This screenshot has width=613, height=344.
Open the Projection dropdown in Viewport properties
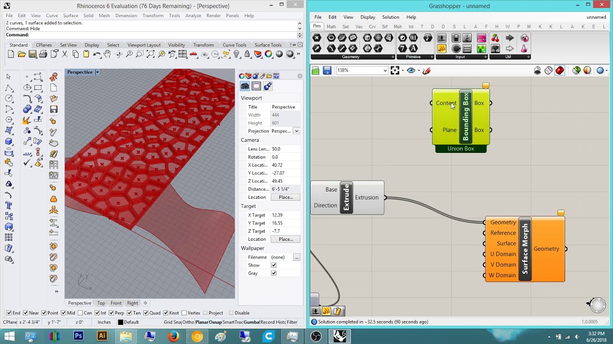coord(296,131)
